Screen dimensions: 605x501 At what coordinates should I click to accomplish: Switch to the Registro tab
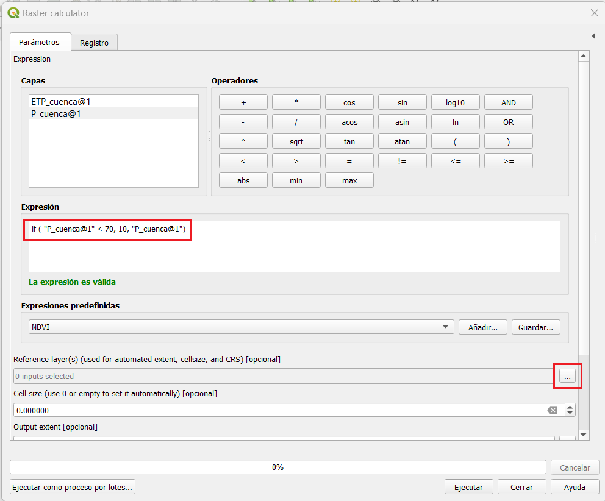click(x=94, y=43)
